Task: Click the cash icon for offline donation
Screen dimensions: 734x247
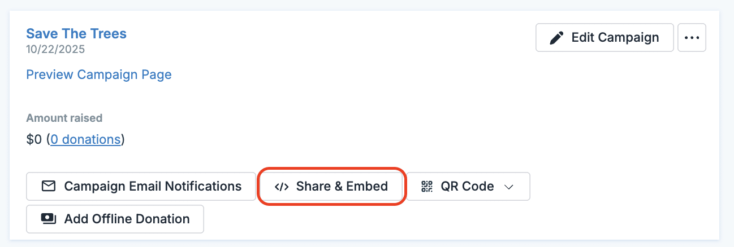Action: click(49, 219)
